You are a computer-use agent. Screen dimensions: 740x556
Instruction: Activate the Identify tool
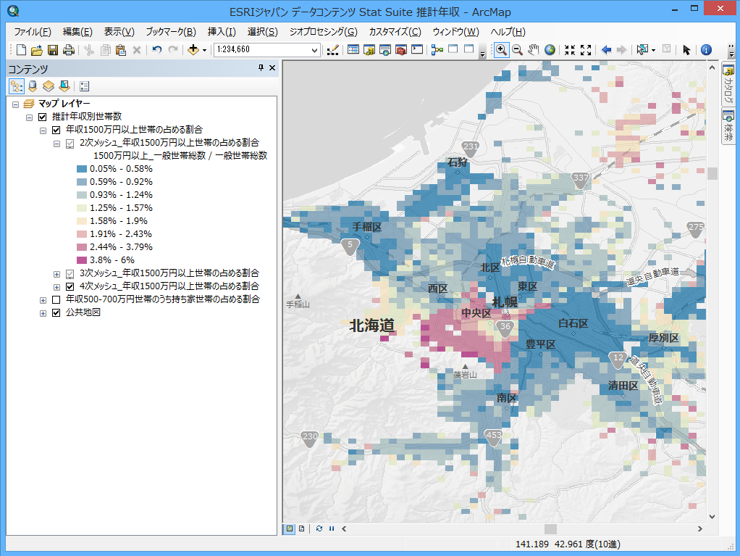point(706,49)
